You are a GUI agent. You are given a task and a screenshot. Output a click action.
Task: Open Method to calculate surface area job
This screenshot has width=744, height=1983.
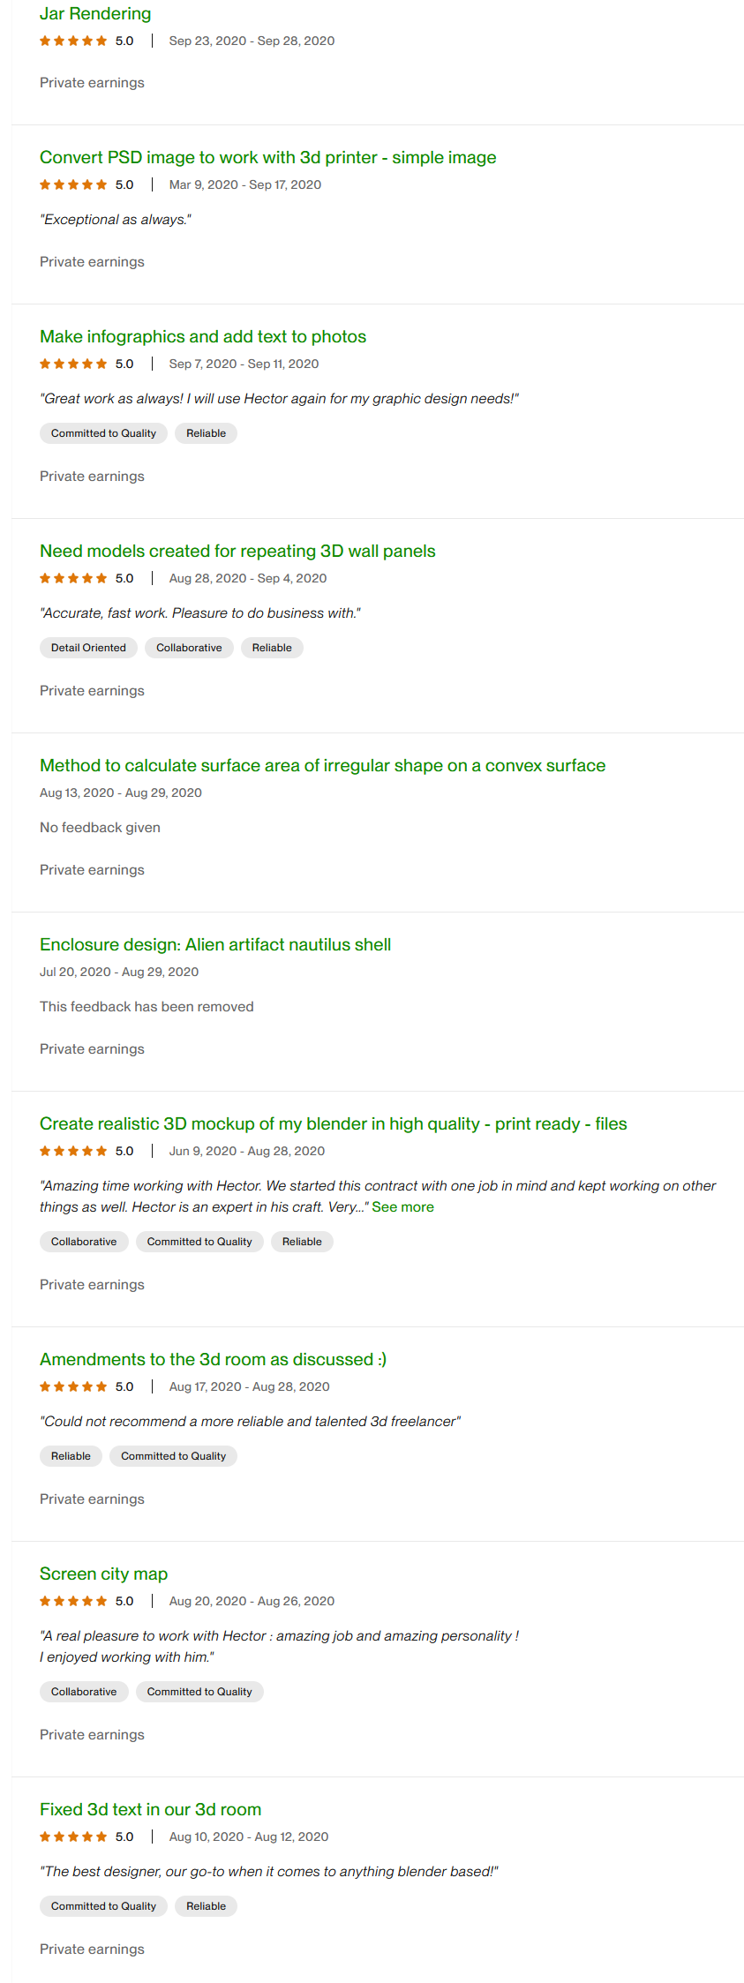[322, 766]
